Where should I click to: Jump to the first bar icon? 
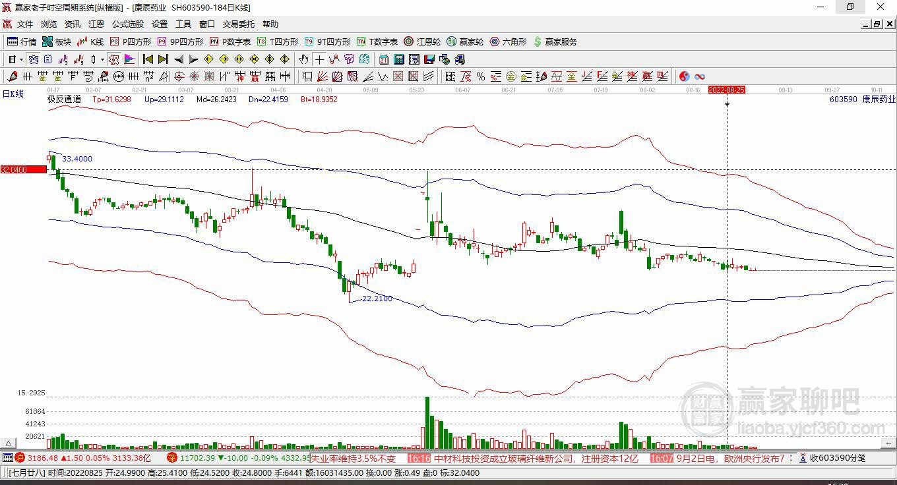click(x=148, y=59)
